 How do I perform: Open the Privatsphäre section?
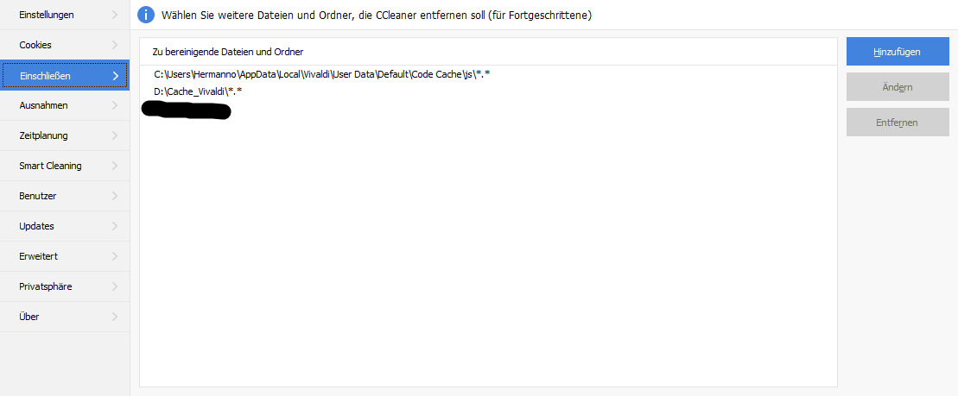[x=65, y=286]
